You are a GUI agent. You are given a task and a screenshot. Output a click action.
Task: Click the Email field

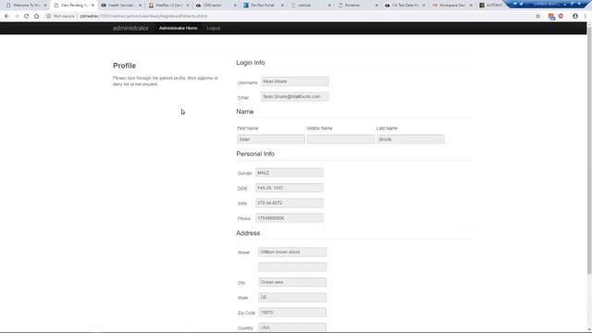point(295,96)
